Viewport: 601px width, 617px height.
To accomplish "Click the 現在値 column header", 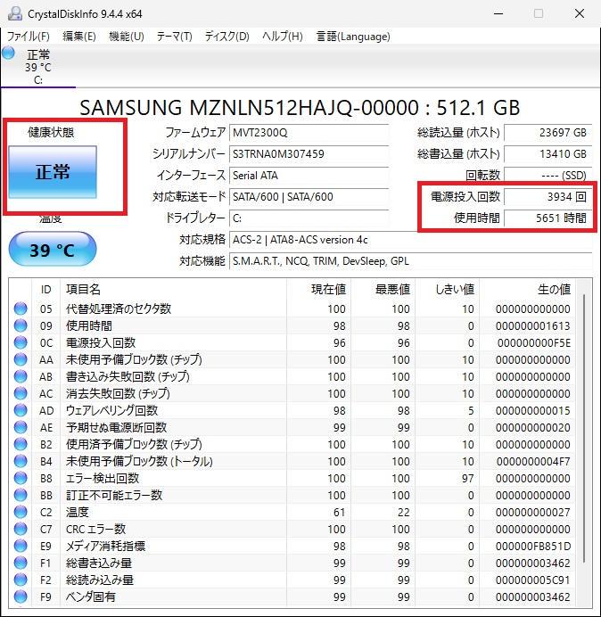I will pyautogui.click(x=319, y=290).
